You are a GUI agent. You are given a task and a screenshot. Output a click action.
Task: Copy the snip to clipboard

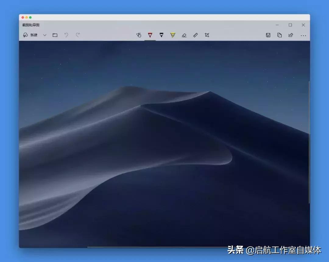point(279,35)
